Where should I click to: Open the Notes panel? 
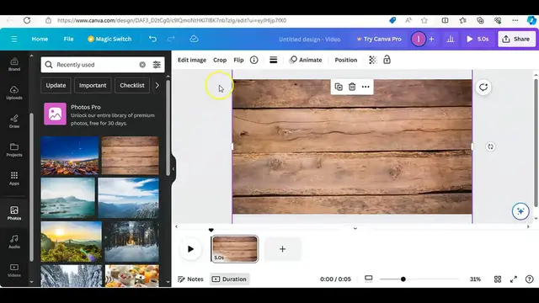[191, 279]
